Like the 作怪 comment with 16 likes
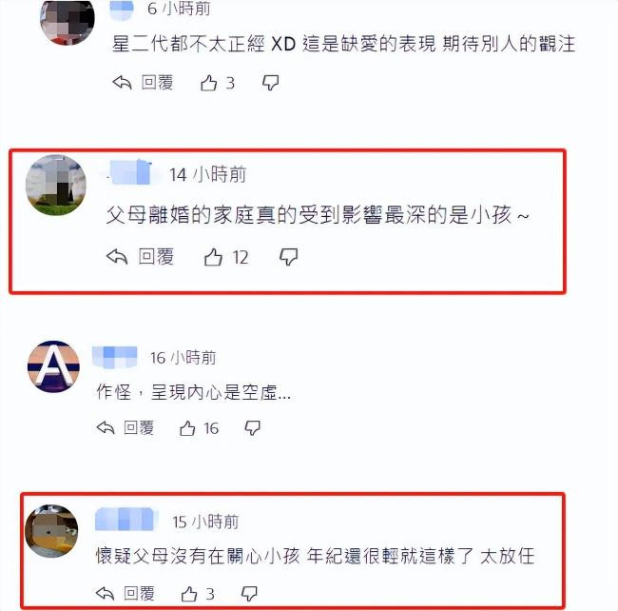This screenshot has height=611, width=618. coord(187,428)
